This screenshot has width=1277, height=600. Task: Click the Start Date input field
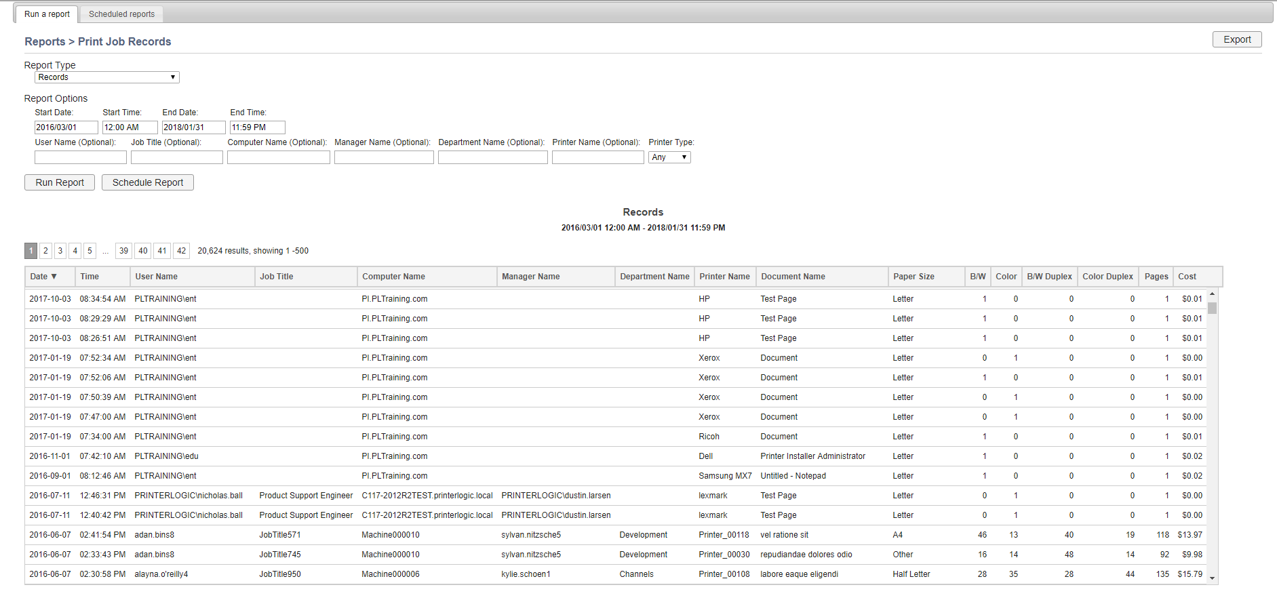[66, 127]
